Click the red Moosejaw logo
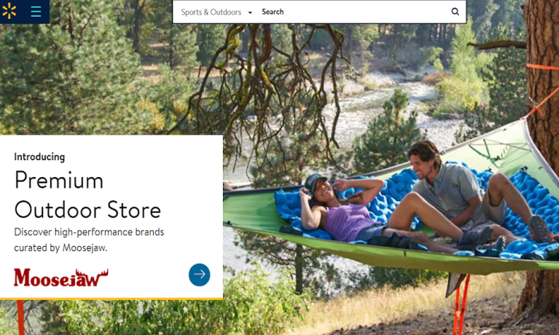559x335 pixels. tap(61, 277)
